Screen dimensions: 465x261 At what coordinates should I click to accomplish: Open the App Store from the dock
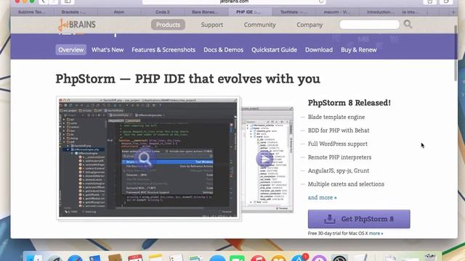tap(299, 257)
